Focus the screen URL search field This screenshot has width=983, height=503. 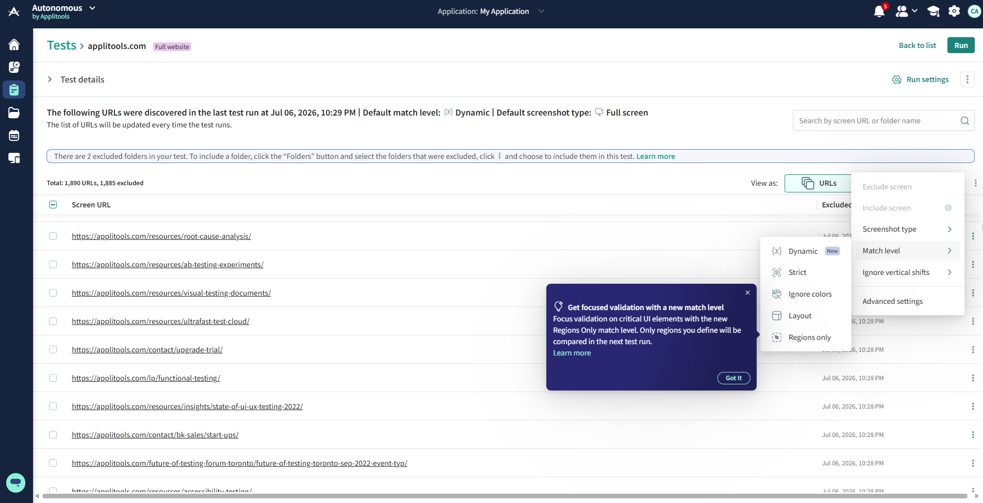click(x=883, y=121)
